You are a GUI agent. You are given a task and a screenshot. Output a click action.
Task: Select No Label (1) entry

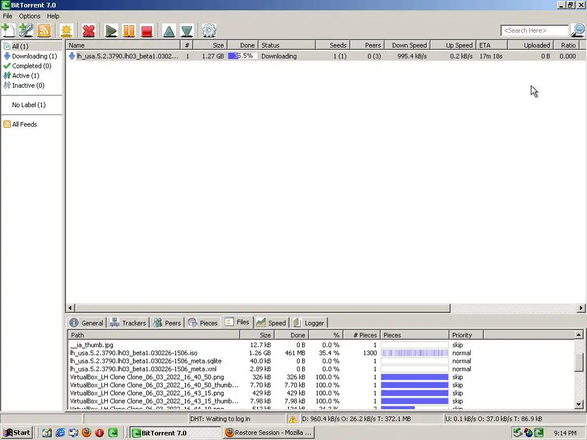click(x=29, y=105)
